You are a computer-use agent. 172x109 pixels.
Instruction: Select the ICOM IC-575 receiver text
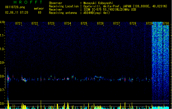110,10
